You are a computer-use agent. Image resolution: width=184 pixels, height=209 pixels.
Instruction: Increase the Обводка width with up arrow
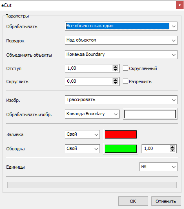click(x=172, y=147)
